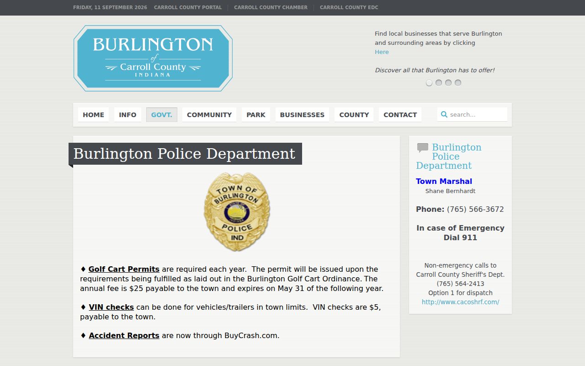Image resolution: width=585 pixels, height=366 pixels.
Task: Open the Park menu item
Action: 256,115
